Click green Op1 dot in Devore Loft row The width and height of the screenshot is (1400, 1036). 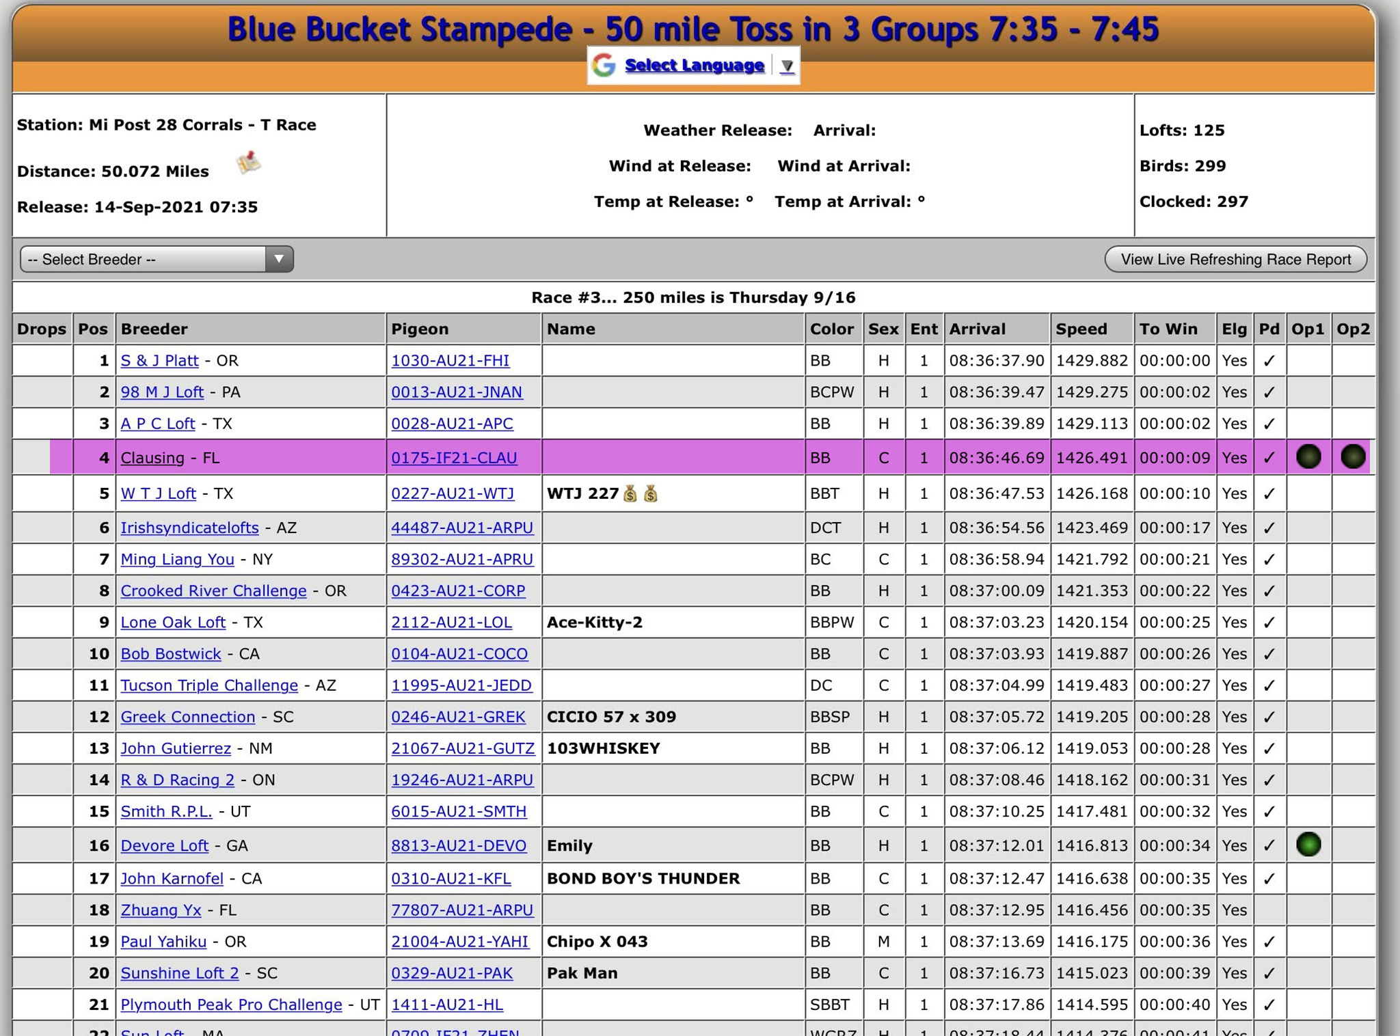tap(1308, 845)
